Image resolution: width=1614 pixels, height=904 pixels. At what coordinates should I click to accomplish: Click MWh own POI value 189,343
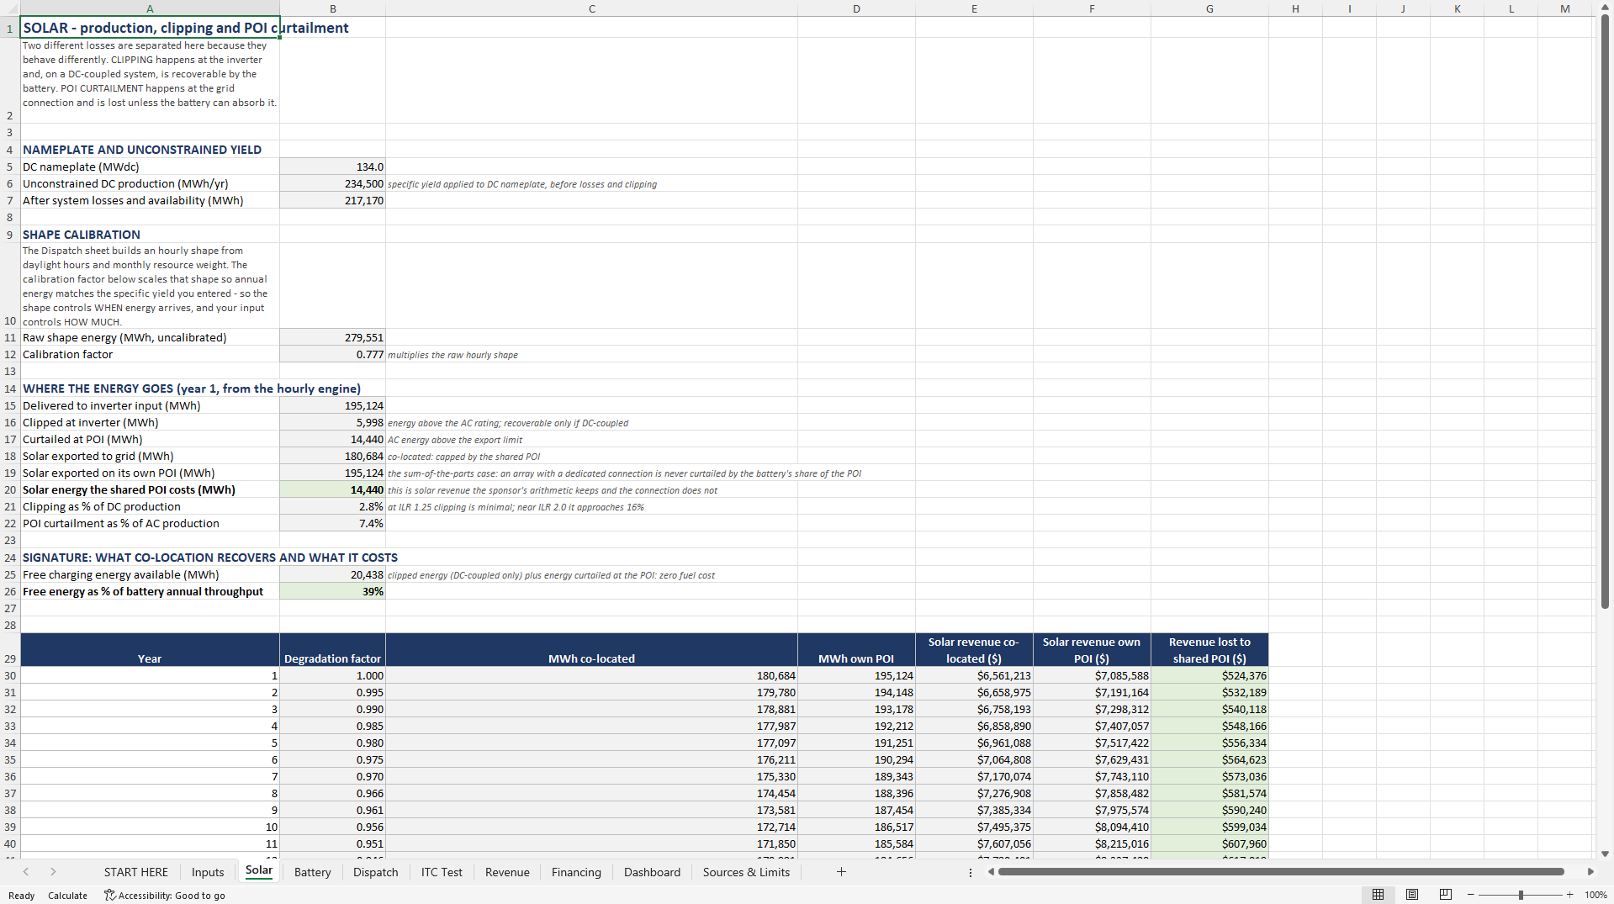click(856, 776)
